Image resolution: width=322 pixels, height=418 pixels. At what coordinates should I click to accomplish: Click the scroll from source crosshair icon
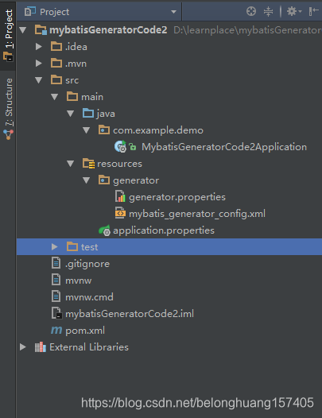[251, 11]
